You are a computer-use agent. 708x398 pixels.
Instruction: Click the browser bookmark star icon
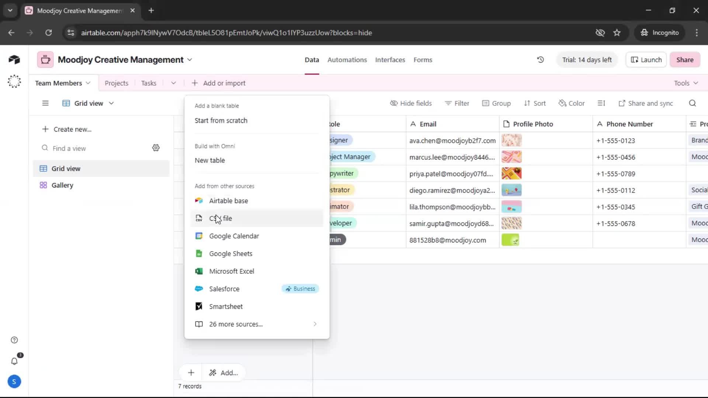(x=617, y=33)
